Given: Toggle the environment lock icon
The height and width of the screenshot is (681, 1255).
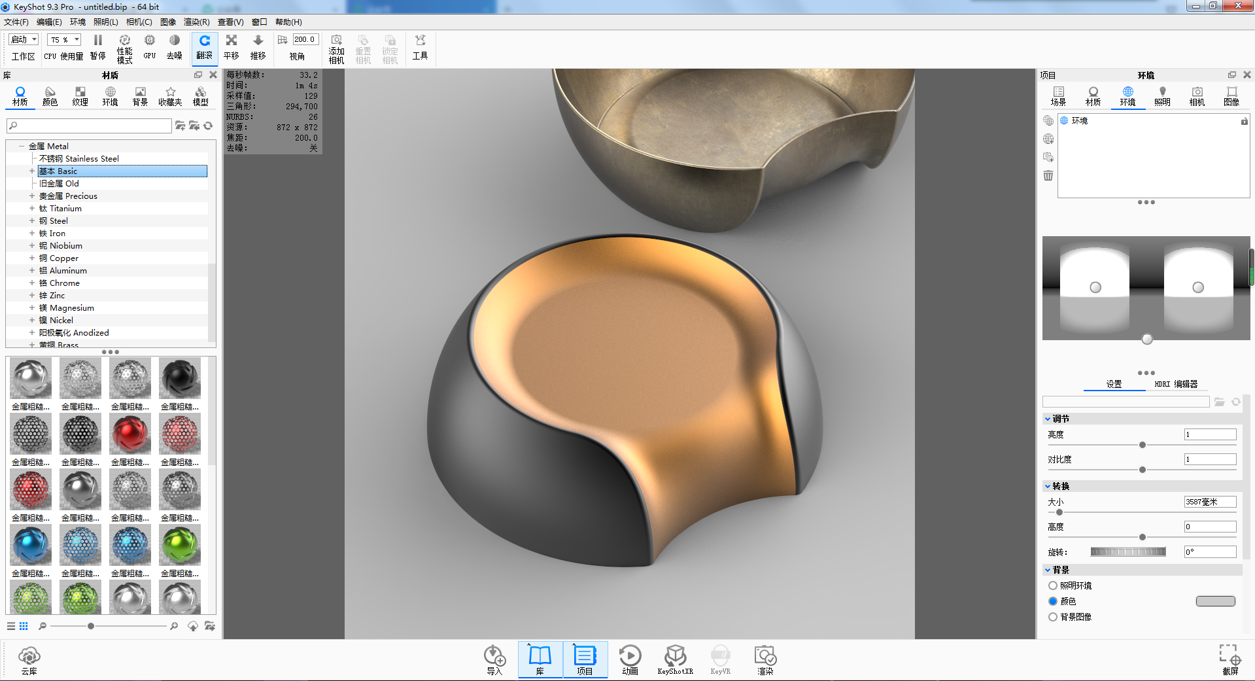Looking at the screenshot, I should [x=1244, y=121].
